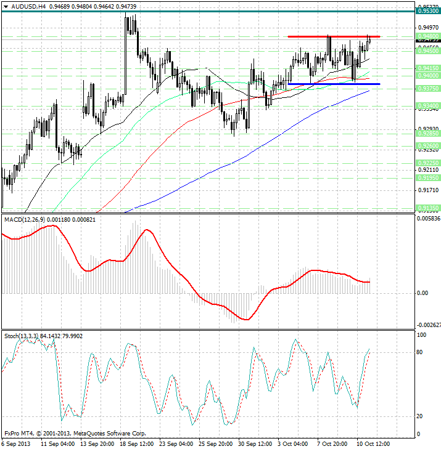Screen dimensions: 441x449
Task: Click the 30 Sep 12:00 time label
Action: click(255, 444)
